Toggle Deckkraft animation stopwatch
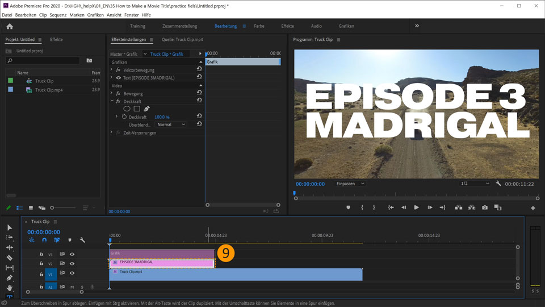 coord(124,117)
